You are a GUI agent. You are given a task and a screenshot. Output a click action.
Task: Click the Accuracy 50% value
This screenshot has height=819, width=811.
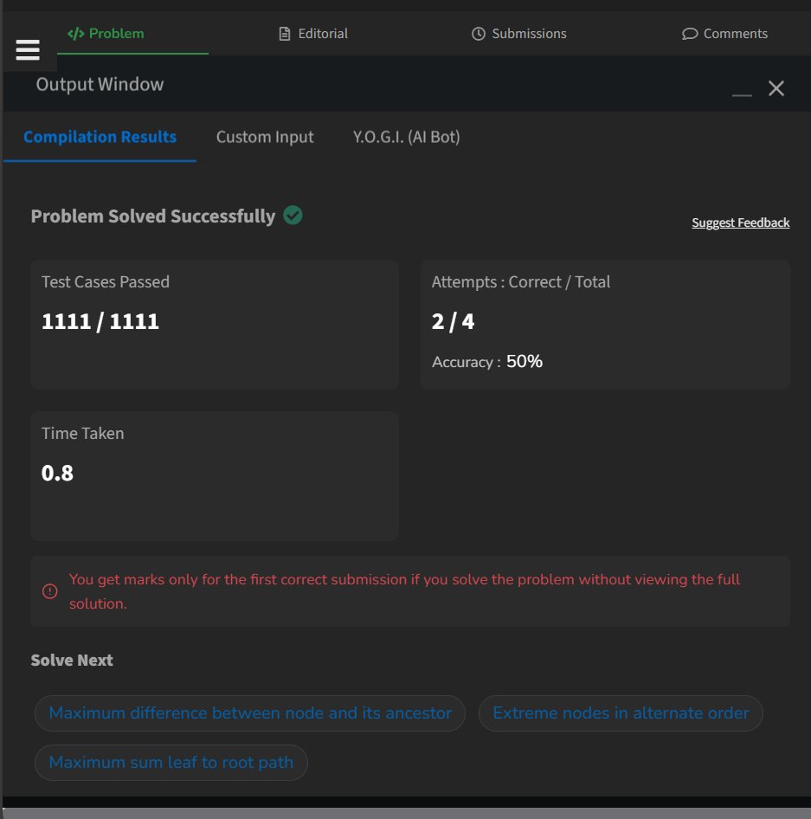pyautogui.click(x=525, y=361)
